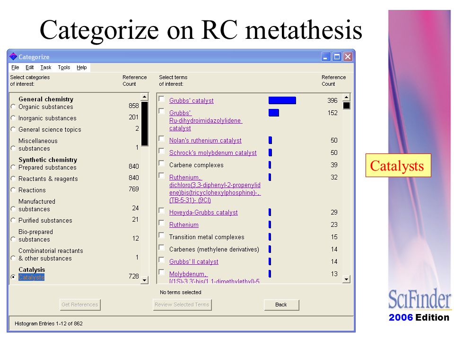Image resolution: width=454 pixels, height=341 pixels.
Task: Select the Organic substances radio button
Action: point(13,107)
